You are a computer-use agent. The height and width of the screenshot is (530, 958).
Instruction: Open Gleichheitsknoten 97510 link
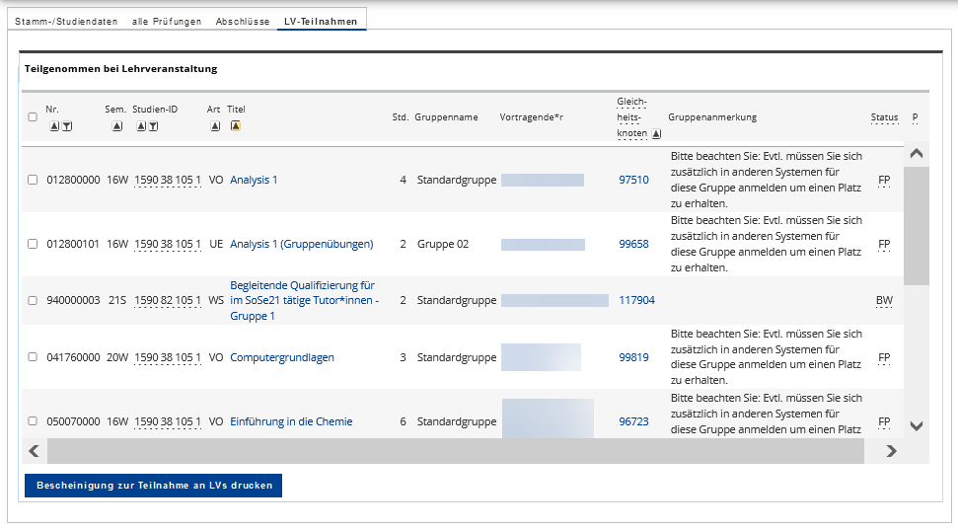tap(633, 180)
